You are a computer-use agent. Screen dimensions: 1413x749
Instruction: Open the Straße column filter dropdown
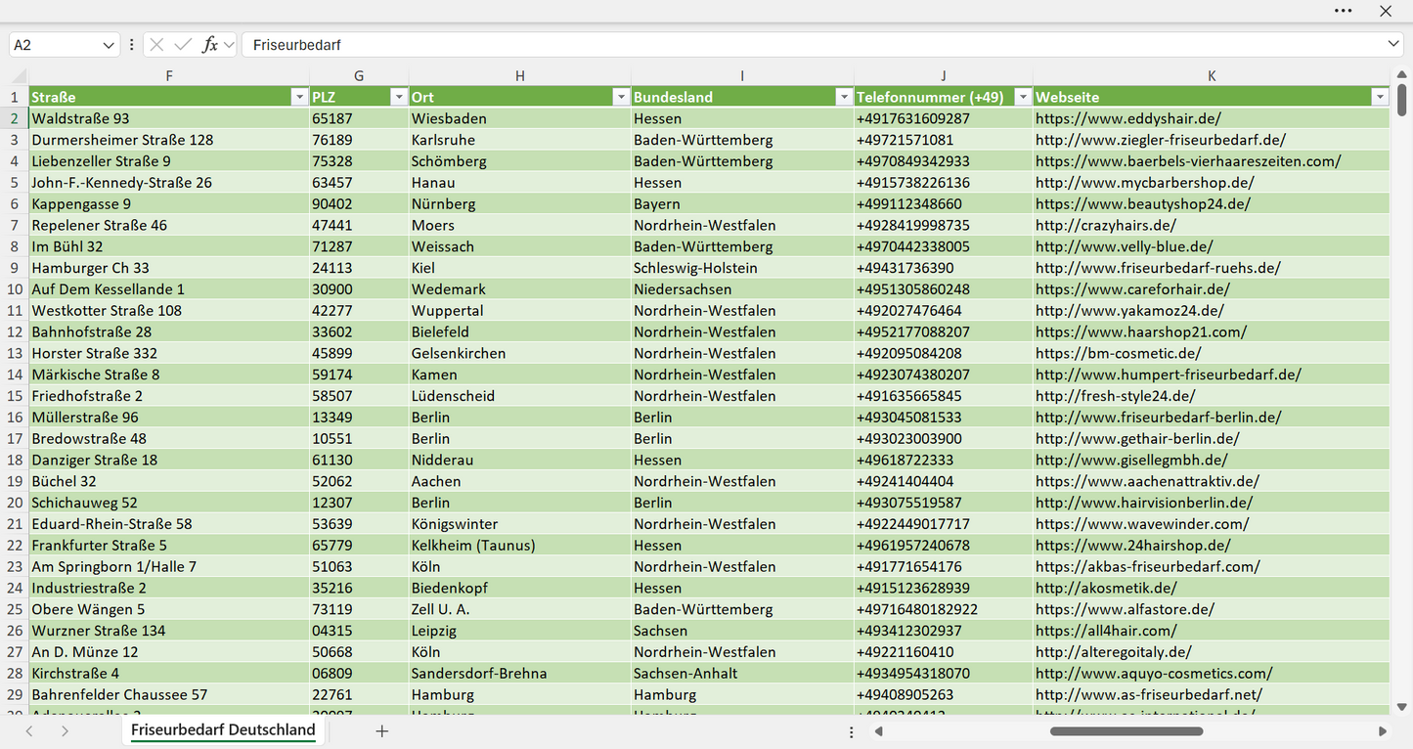[299, 97]
